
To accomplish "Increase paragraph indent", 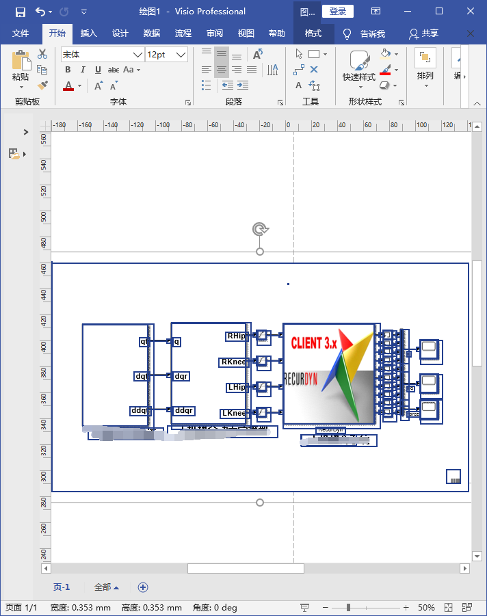I will tap(243, 85).
